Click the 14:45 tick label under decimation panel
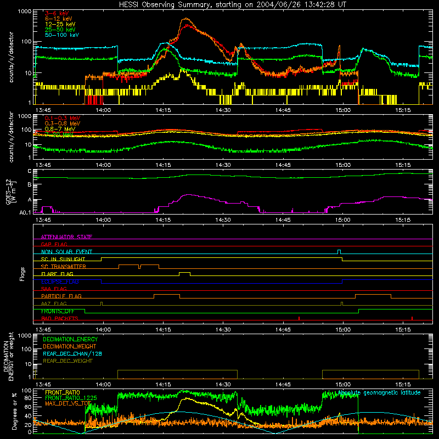Screen dimensions: 439x439 (x=283, y=385)
